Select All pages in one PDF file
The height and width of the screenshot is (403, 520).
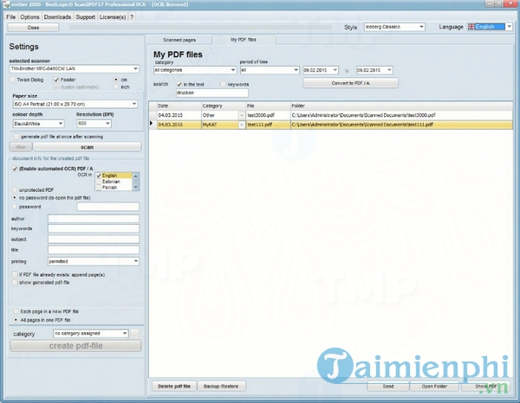point(16,320)
